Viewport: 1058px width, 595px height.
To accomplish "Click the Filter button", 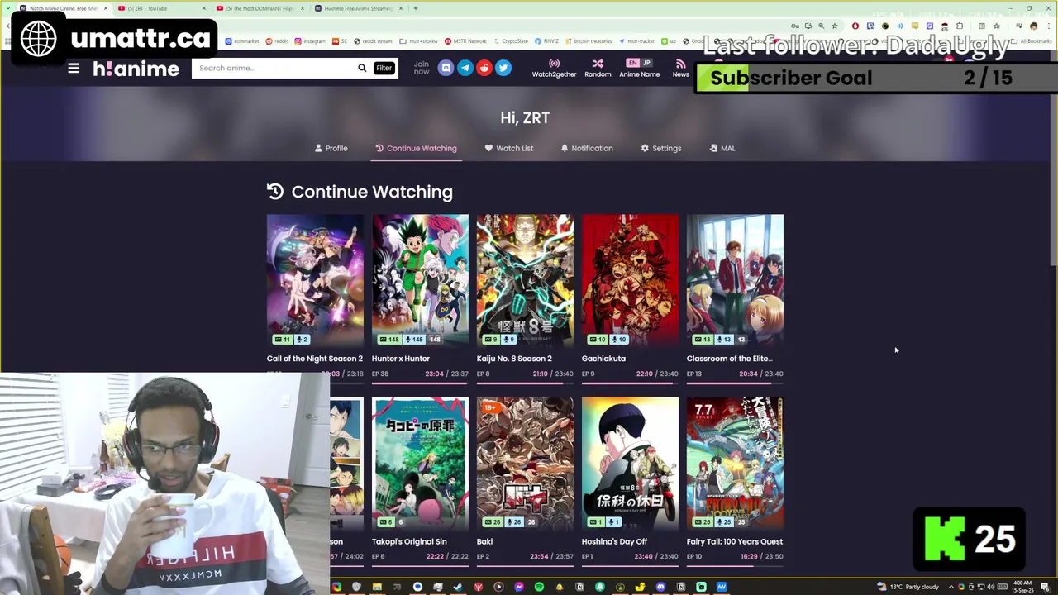I will pos(384,68).
